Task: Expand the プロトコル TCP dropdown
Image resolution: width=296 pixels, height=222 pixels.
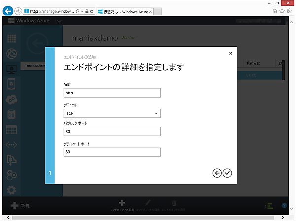Action: click(112, 113)
